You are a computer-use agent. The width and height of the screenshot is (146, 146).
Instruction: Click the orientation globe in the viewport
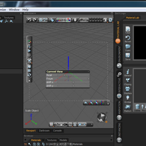coord(102,117)
